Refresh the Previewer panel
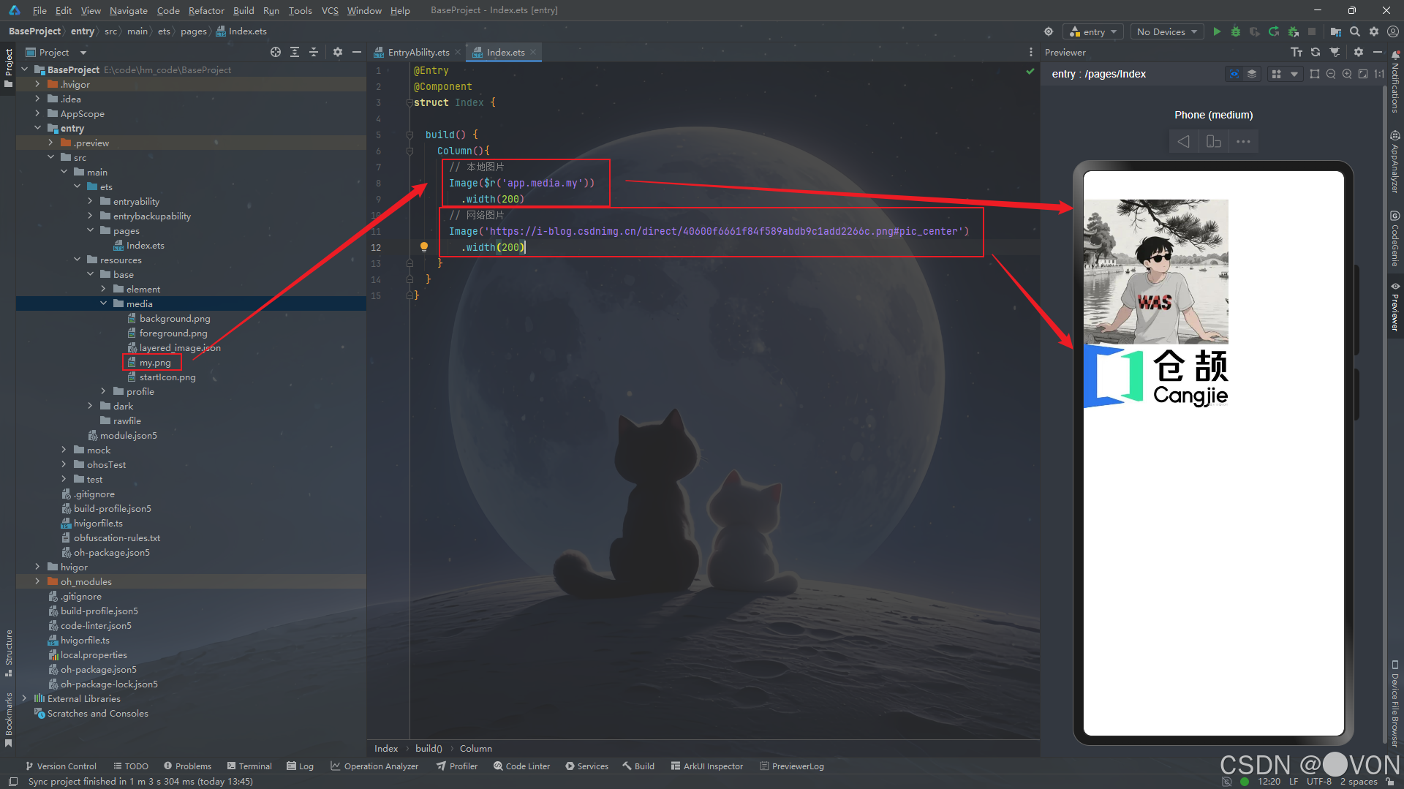 point(1316,52)
